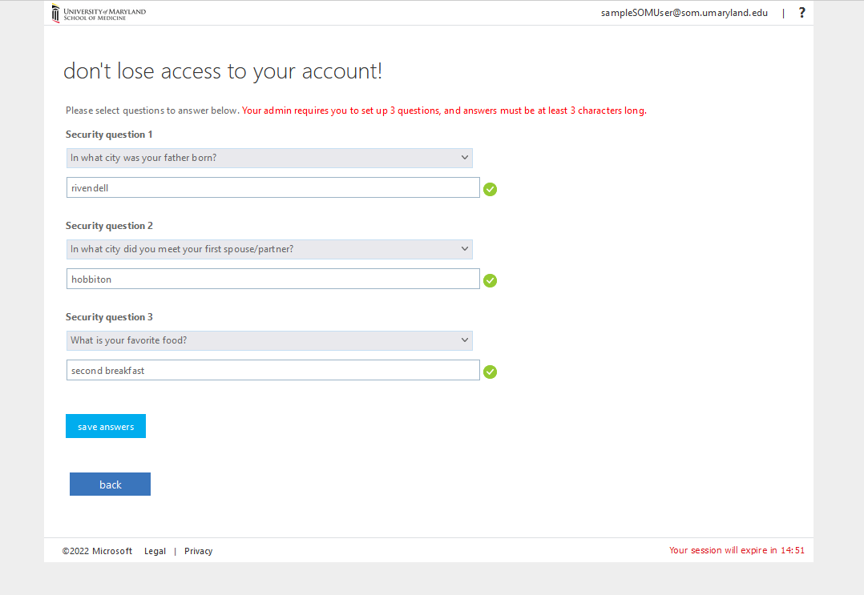Click the rivendell answer field
The image size is (864, 595).
point(273,188)
